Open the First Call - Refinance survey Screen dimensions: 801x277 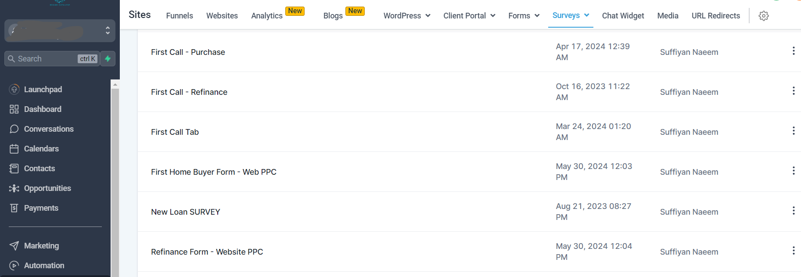pyautogui.click(x=189, y=92)
